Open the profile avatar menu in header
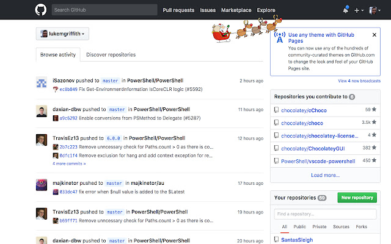391x244 pixels. click(375, 10)
